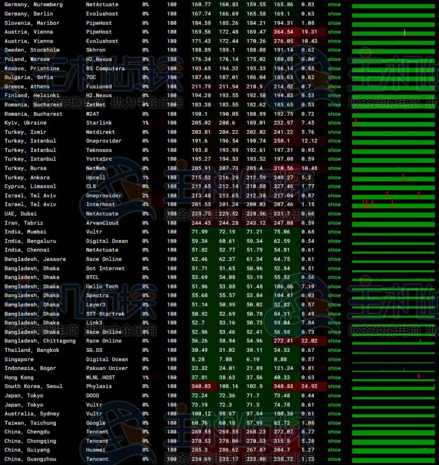The image size is (439, 465).
Task: Select 'India, Bengaluru' location text
Action: click(x=30, y=241)
